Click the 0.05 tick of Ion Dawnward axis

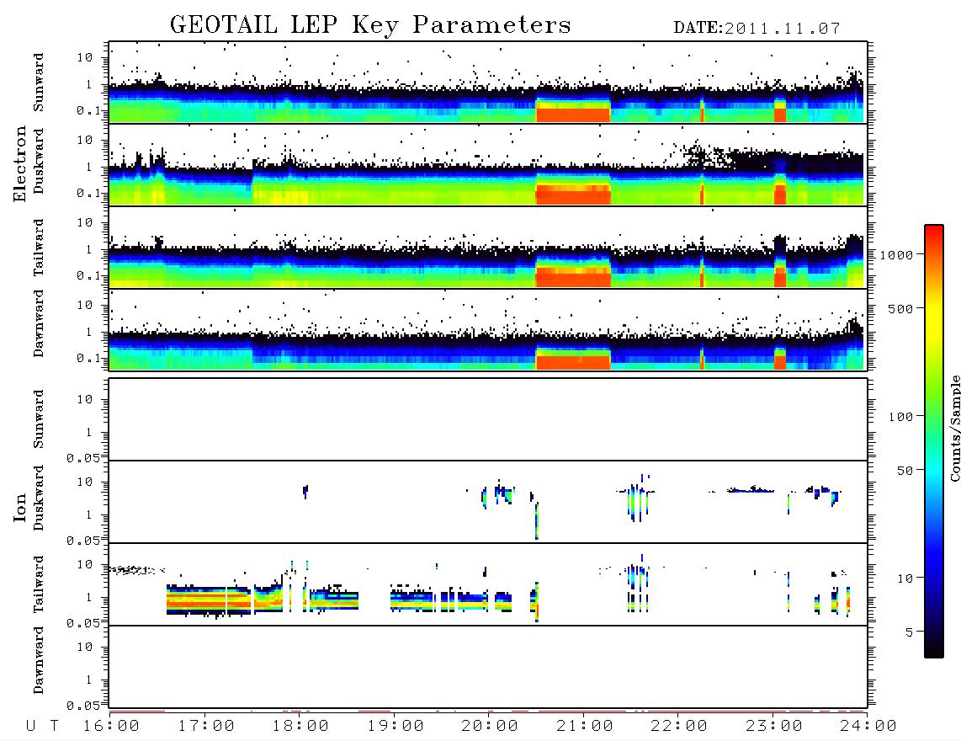82,706
